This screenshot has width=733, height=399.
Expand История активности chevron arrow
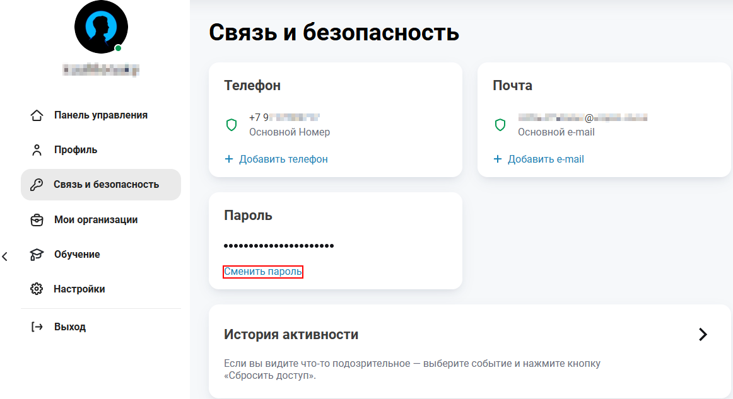pos(703,335)
